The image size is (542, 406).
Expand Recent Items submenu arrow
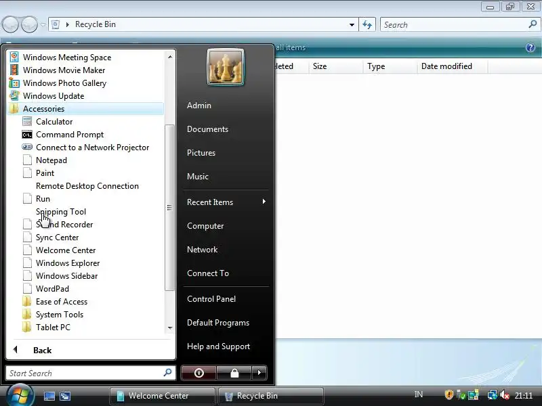click(264, 202)
